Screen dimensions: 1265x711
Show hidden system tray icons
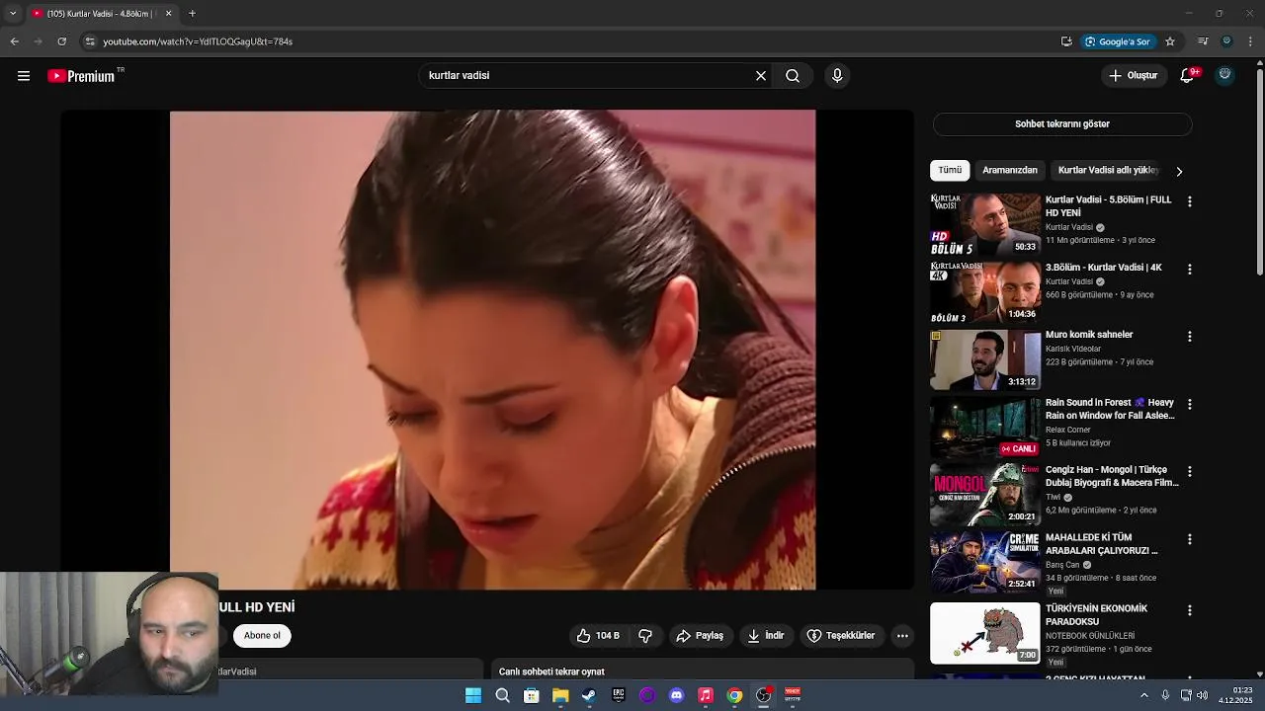(1144, 695)
